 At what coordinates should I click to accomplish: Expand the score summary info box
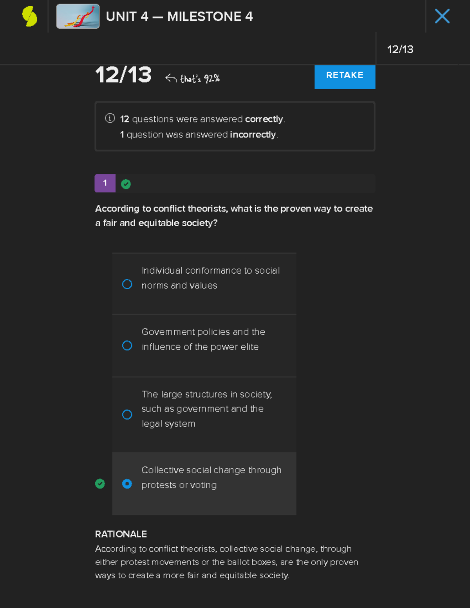tap(235, 126)
